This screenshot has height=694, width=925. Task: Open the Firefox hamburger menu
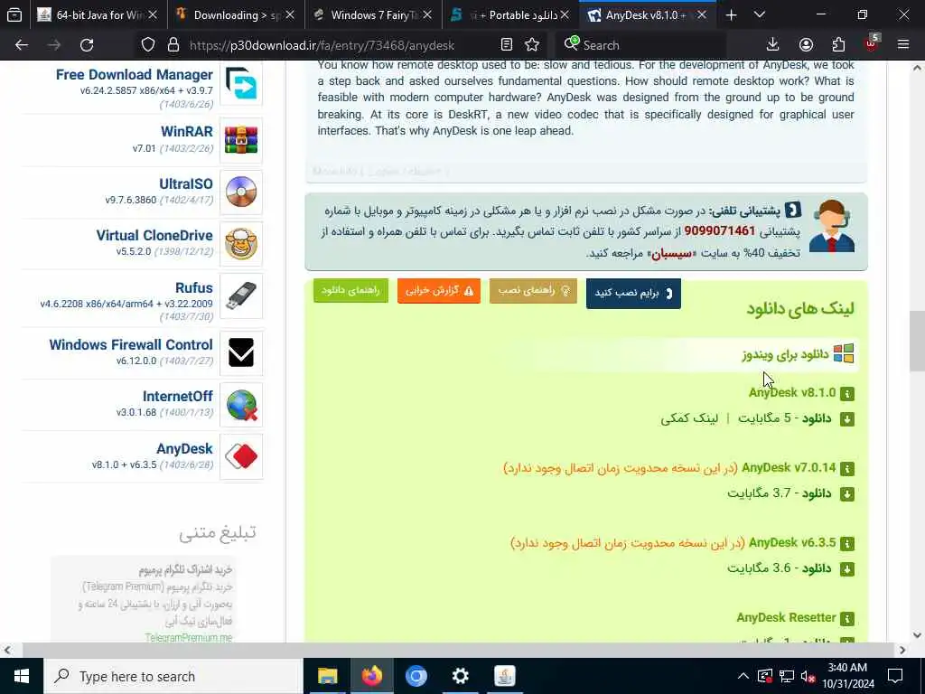pyautogui.click(x=903, y=45)
